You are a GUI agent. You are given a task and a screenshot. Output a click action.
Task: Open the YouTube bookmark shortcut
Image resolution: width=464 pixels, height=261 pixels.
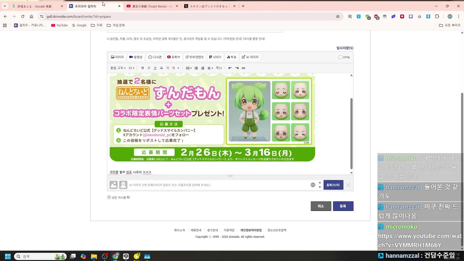pos(59,25)
